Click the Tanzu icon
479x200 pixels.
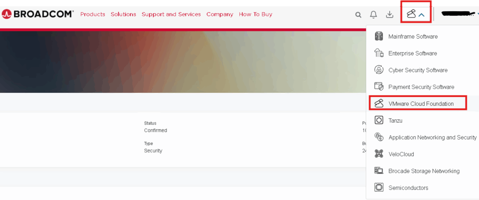[379, 120]
